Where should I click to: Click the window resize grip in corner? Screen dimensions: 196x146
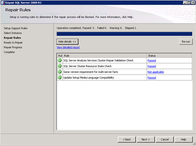(x=194, y=144)
